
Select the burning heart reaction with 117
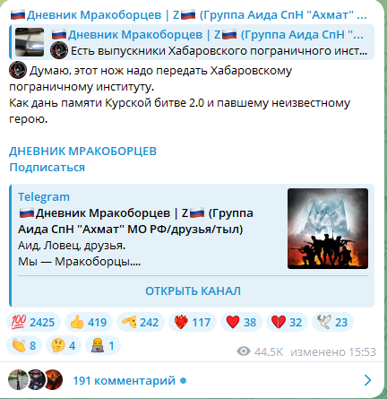(x=193, y=322)
